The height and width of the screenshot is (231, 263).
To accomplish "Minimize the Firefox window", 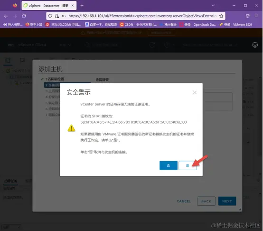I will (x=234, y=6).
